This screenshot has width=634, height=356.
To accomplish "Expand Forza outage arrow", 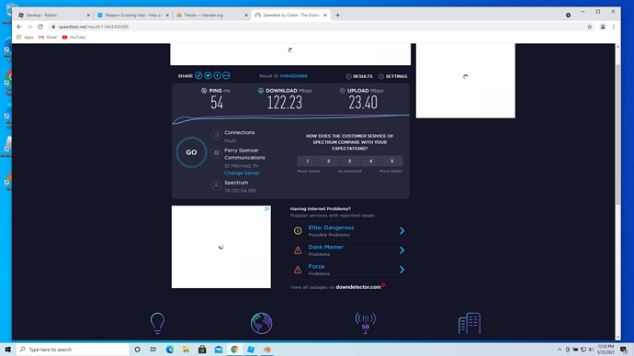I will (402, 270).
